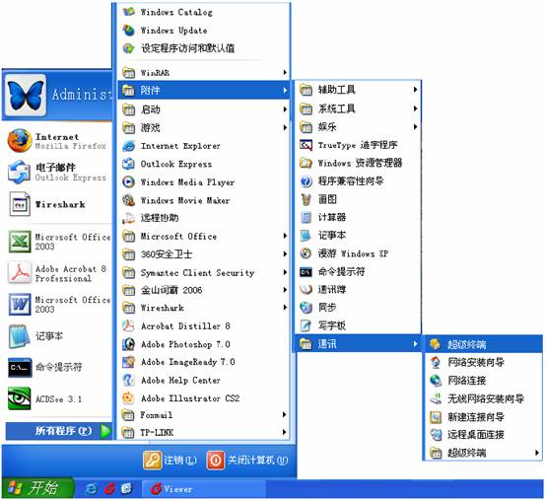Click the 网络连接 globe icon
This screenshot has width=546, height=500.
436,381
